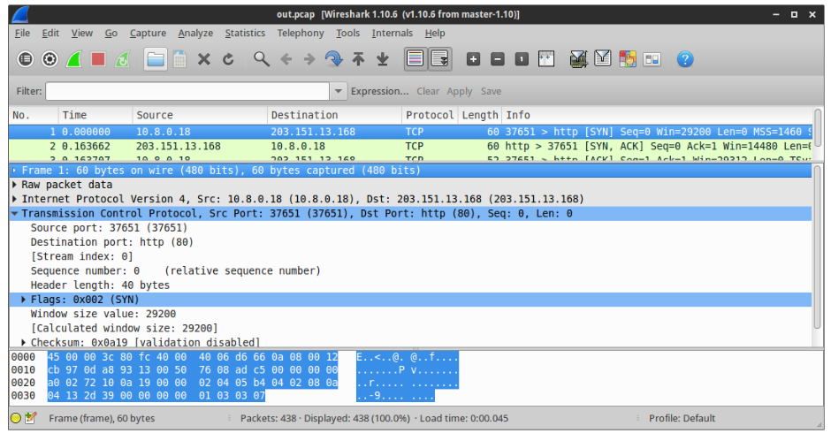Expand the Checksum: 0x0a19 row

point(23,342)
